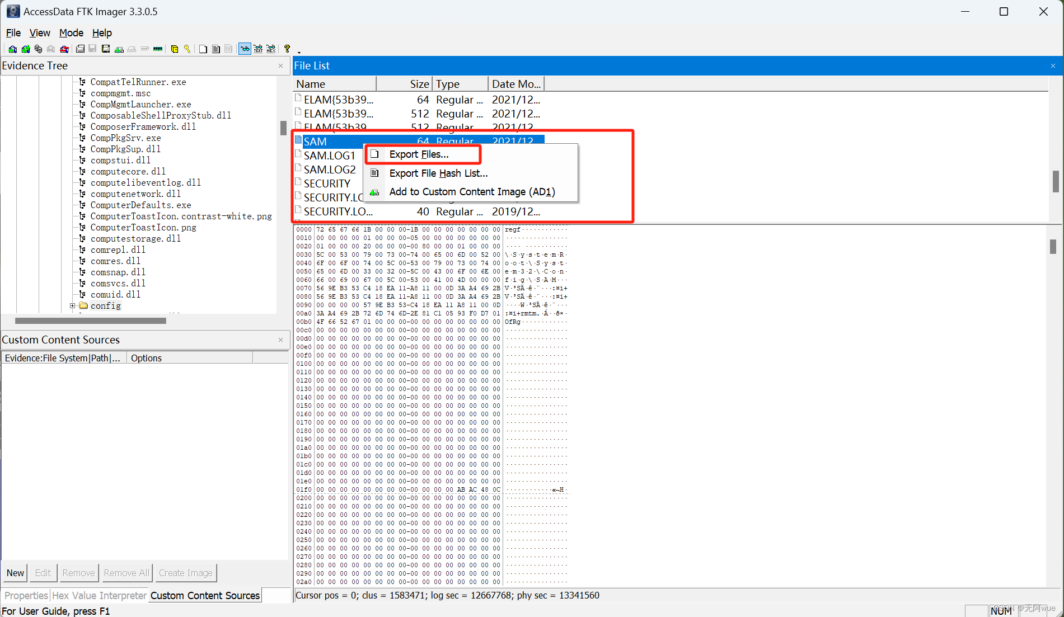1064x617 pixels.
Task: Click the Remove All Evidence Items icon
Action: [64, 49]
